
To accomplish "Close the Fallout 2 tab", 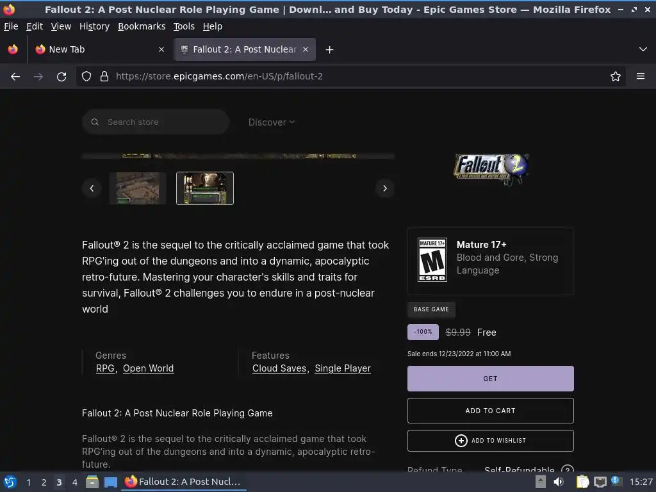I will 306,49.
